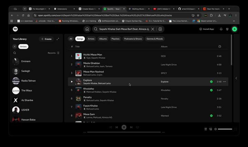Toggle repeat mode
The image size is (248, 147).
pos(137,127)
